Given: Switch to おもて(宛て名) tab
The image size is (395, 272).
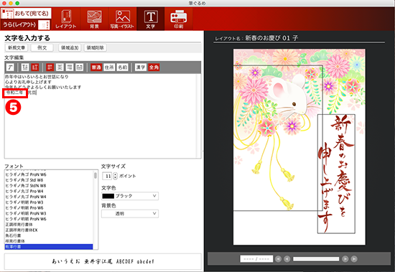Looking at the screenshot, I should [x=26, y=14].
